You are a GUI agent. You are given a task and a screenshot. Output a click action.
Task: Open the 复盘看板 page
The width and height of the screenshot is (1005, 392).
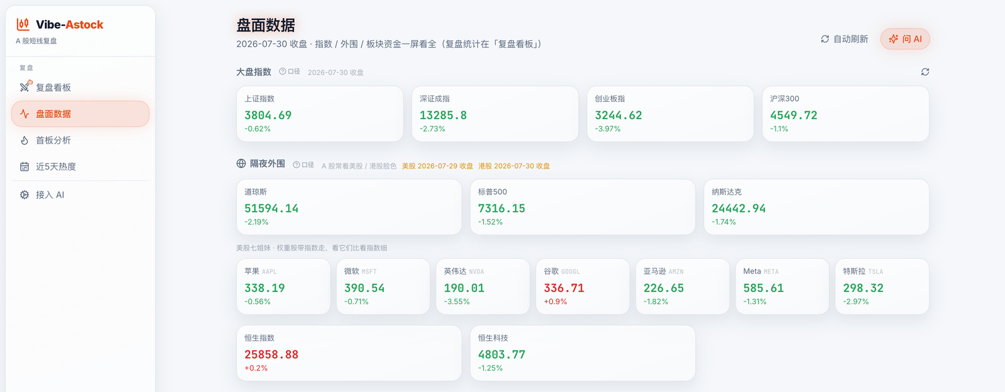click(80, 87)
